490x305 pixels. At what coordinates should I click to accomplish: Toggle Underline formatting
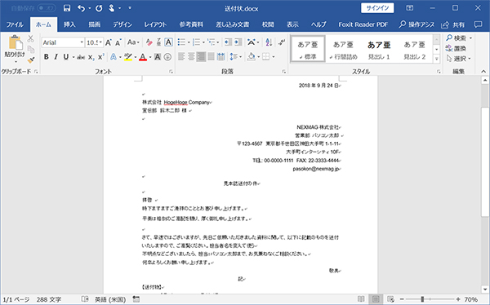click(65, 57)
